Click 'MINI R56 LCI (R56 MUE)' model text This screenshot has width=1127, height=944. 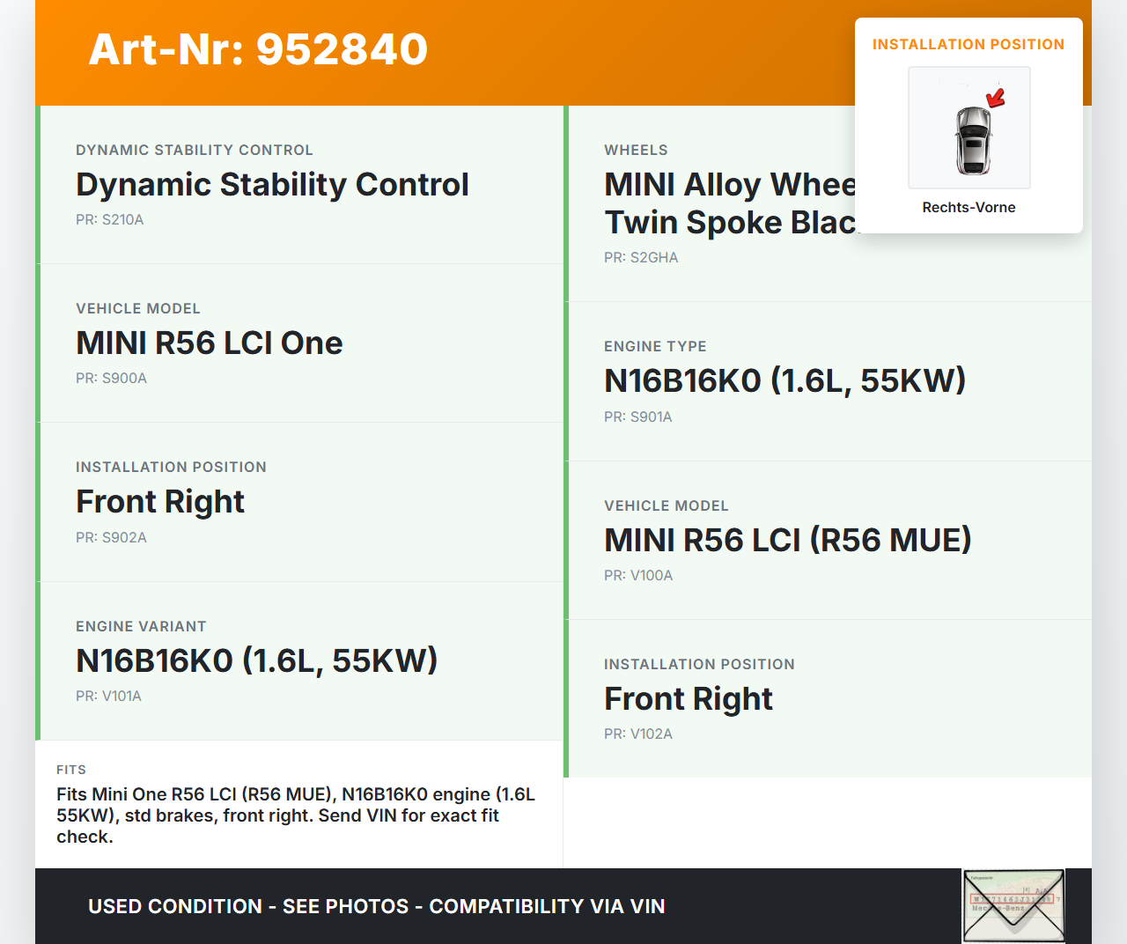[788, 541]
